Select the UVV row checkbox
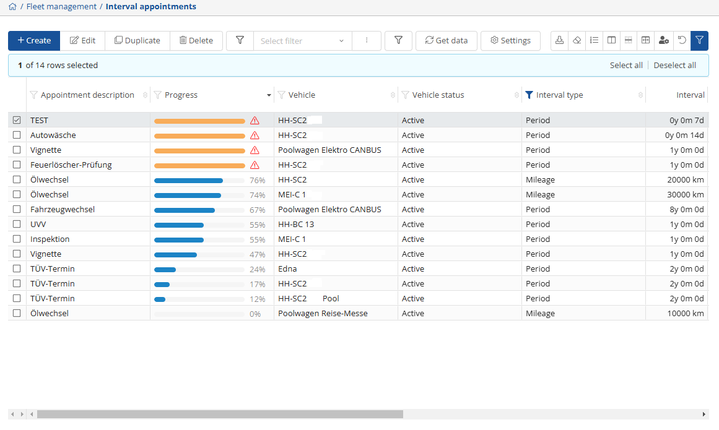The image size is (719, 430). [17, 224]
